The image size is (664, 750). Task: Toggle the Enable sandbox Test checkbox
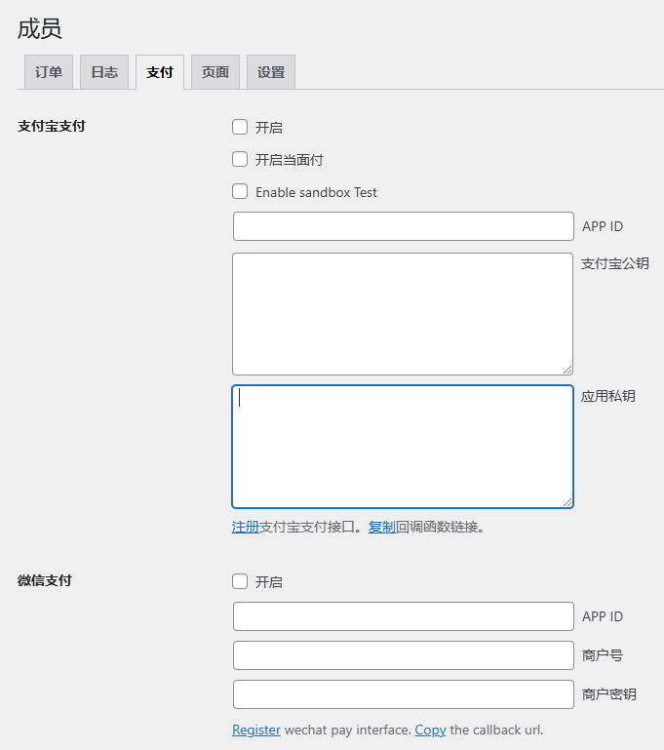(x=240, y=192)
